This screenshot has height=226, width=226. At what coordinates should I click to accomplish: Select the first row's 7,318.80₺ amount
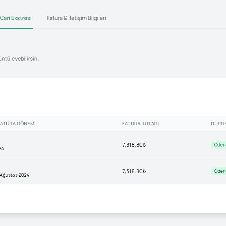(x=134, y=145)
